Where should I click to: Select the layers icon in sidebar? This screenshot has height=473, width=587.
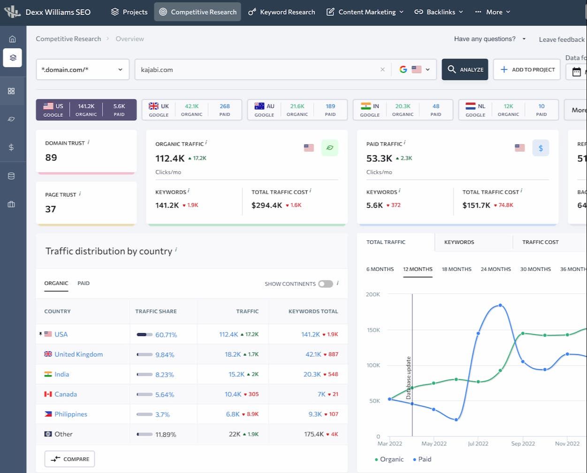tap(12, 58)
